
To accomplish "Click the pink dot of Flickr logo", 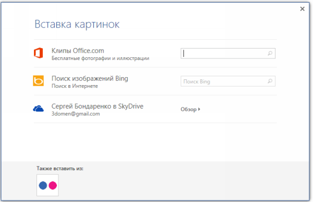I will pos(53,185).
